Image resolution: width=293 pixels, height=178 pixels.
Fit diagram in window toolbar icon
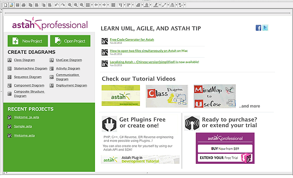(x=87, y=5)
